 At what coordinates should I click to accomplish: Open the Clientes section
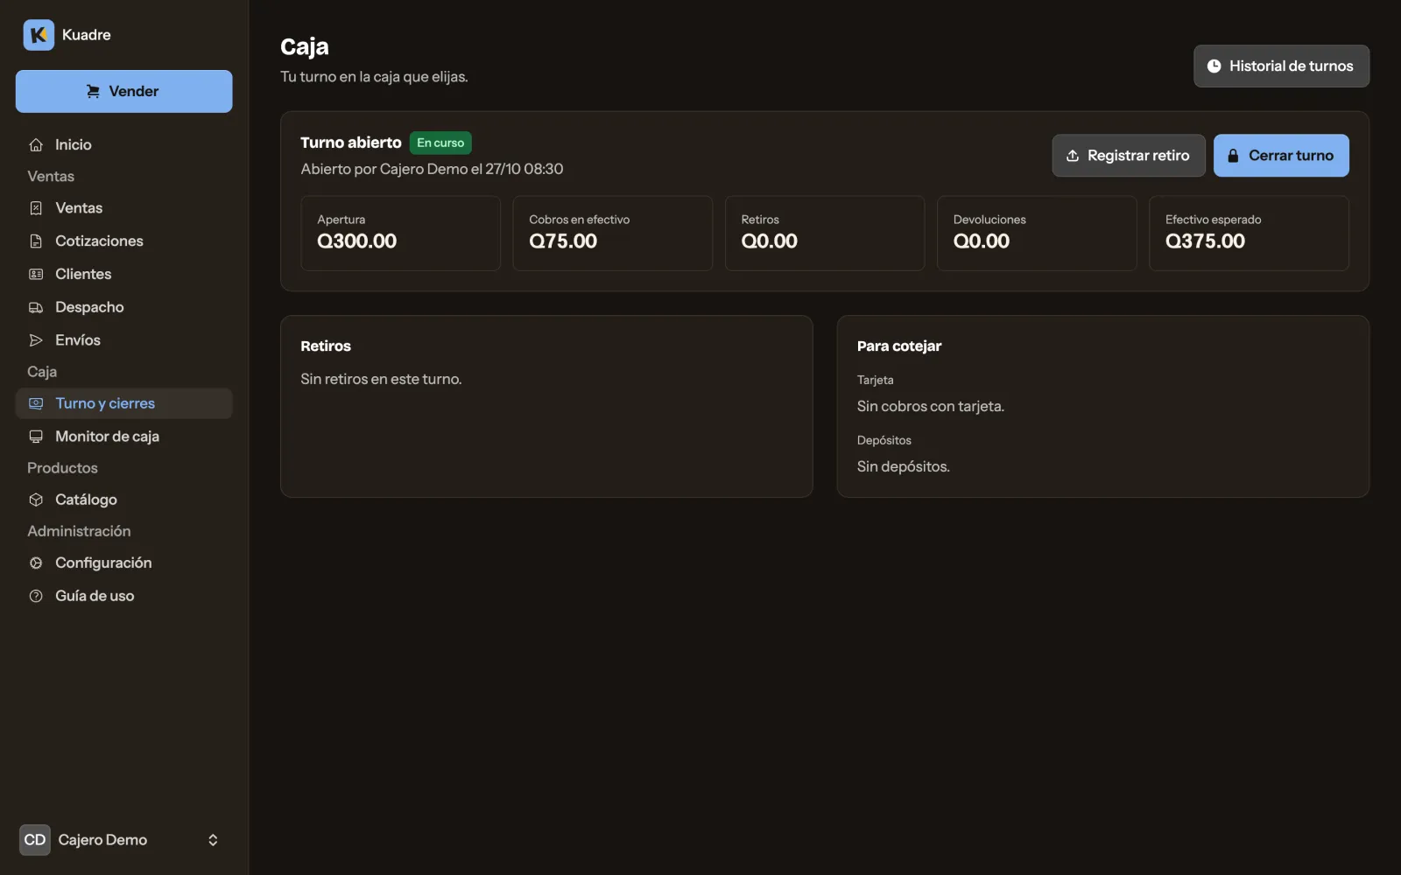click(x=123, y=275)
